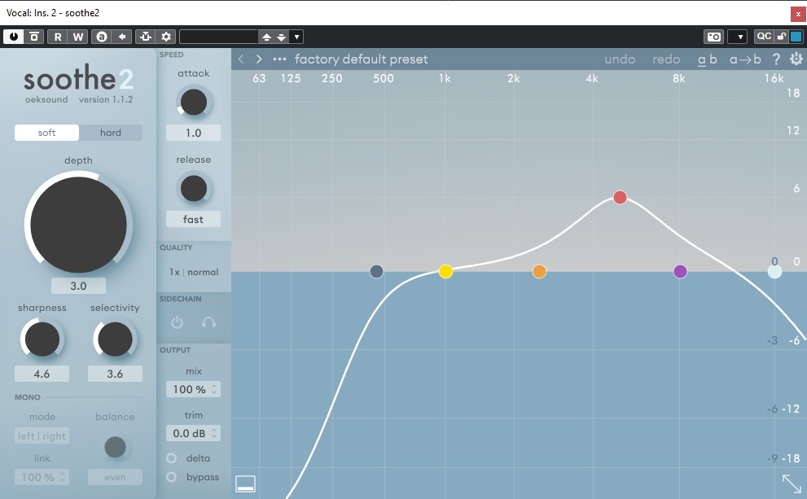Toggle the spectrum display view icon
The image size is (807, 499).
[x=245, y=484]
